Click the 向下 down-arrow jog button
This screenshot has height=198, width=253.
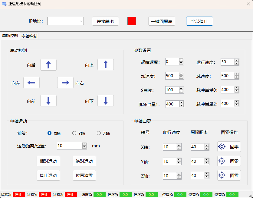[106, 101]
